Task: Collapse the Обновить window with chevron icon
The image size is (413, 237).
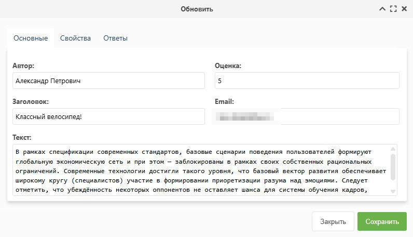Action: click(382, 9)
